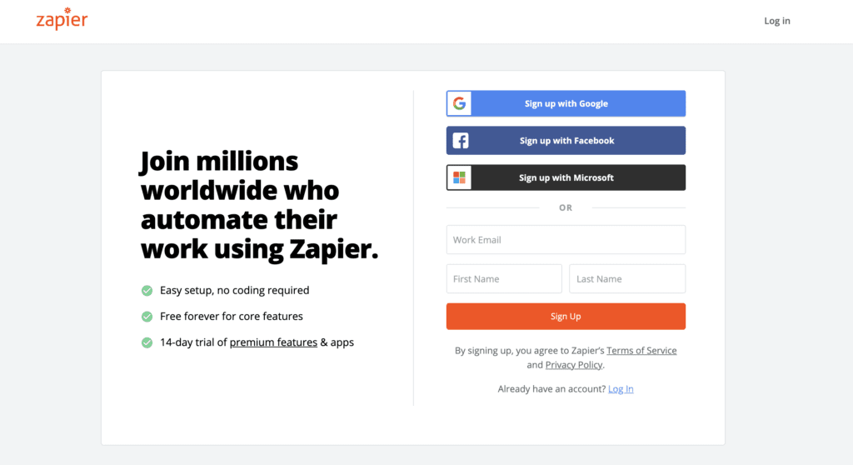View the Terms of Service link
This screenshot has height=465, width=853.
641,351
